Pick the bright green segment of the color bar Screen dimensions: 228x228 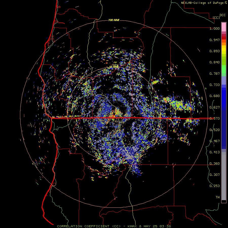224,69
